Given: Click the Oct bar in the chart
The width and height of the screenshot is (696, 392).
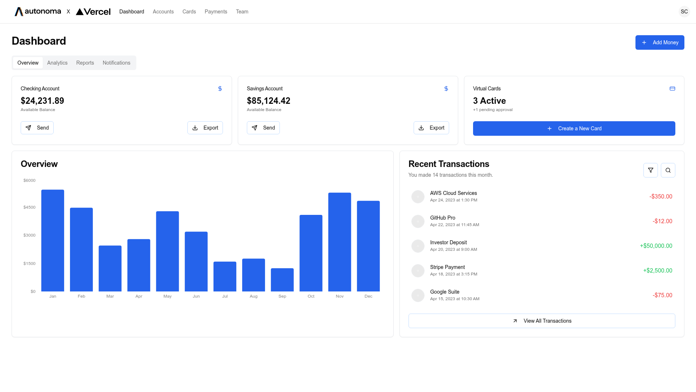Looking at the screenshot, I should tap(311, 253).
